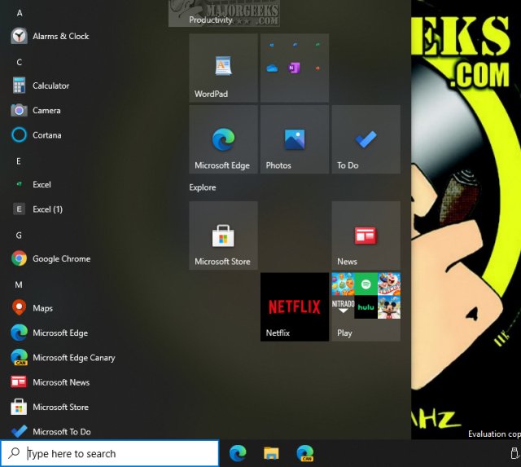Click the letter G group header
This screenshot has width=521, height=467.
tap(19, 236)
